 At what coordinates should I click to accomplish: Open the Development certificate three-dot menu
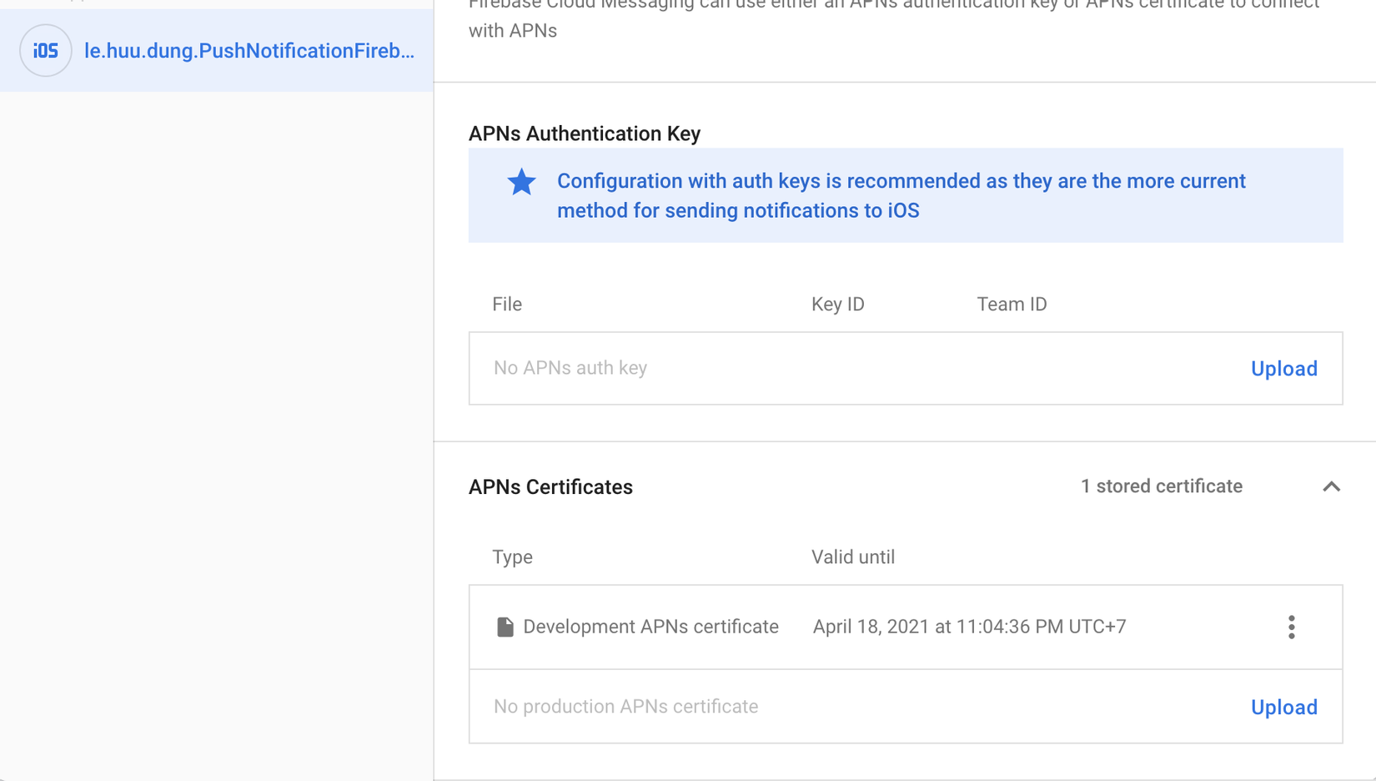pos(1291,627)
